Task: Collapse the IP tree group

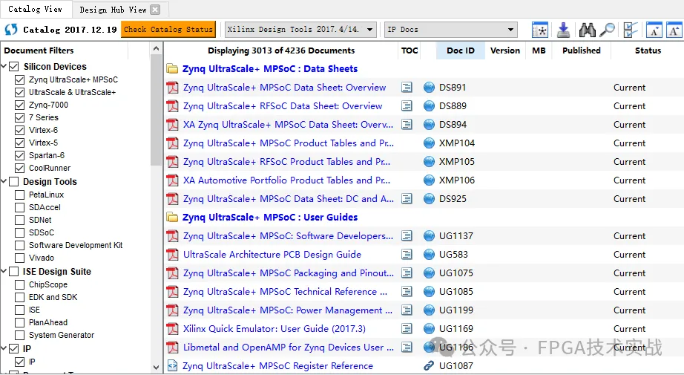Action: [4, 349]
